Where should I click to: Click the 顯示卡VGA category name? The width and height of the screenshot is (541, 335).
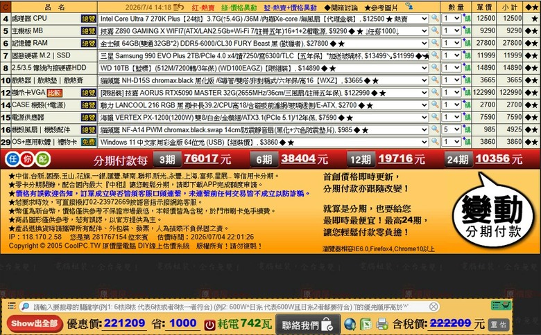coord(28,92)
